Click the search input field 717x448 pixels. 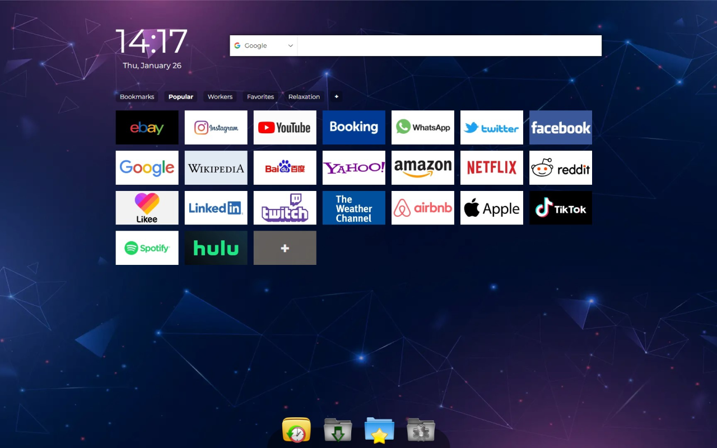(x=449, y=46)
